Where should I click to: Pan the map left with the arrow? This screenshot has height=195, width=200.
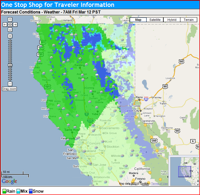pos(5,24)
